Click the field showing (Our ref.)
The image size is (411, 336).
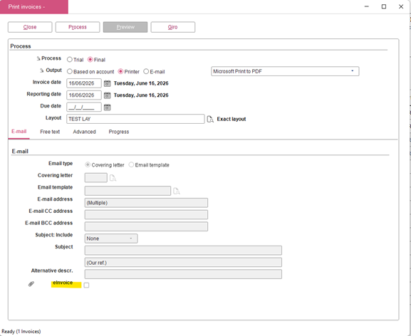[183, 263]
